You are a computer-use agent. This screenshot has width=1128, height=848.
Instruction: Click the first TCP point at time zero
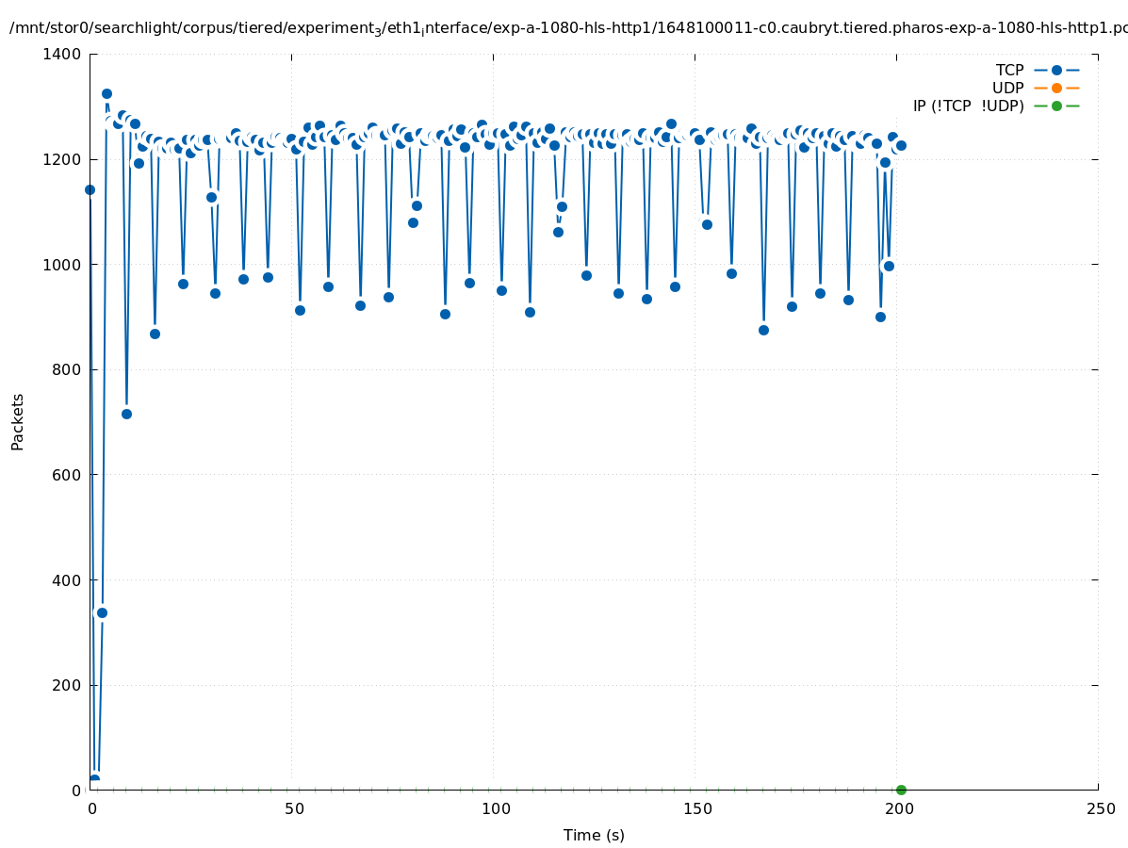pyautogui.click(x=90, y=189)
